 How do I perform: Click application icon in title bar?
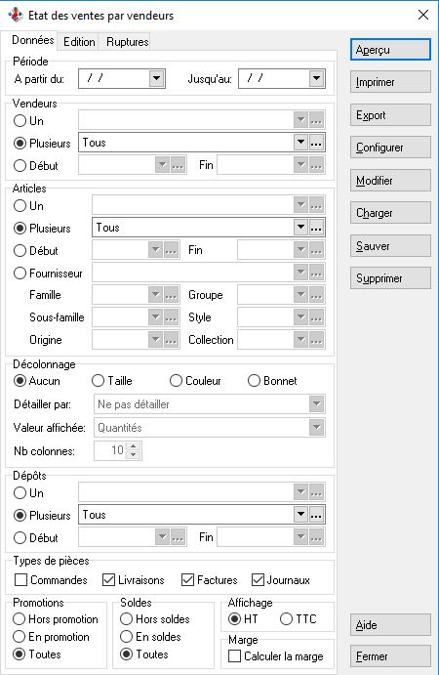coord(16,15)
